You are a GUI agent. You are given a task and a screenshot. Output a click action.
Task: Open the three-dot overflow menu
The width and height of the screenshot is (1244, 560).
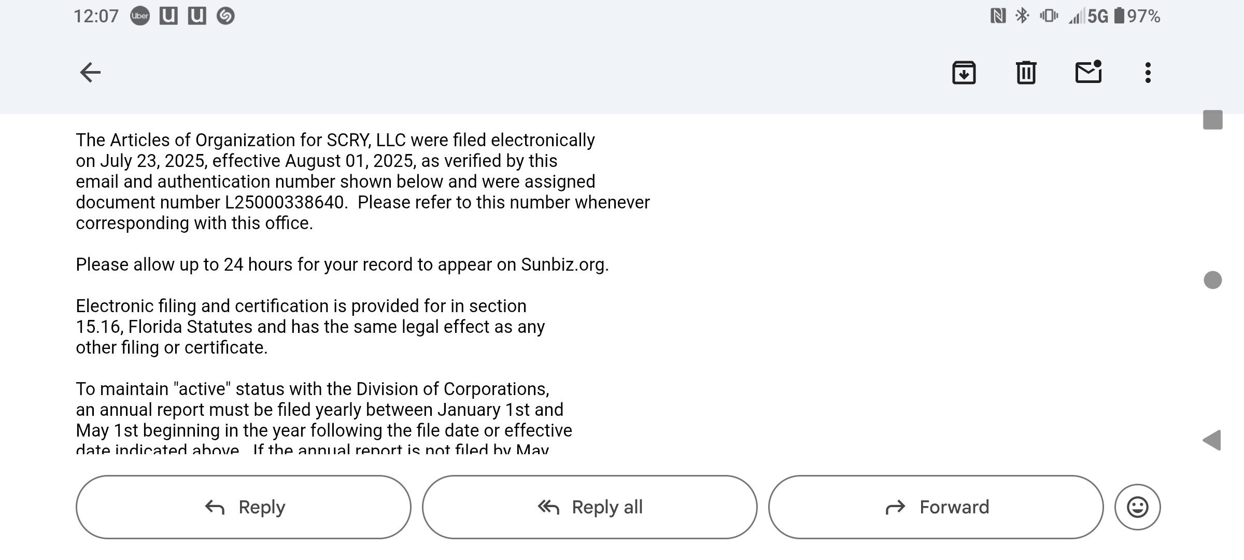1148,73
